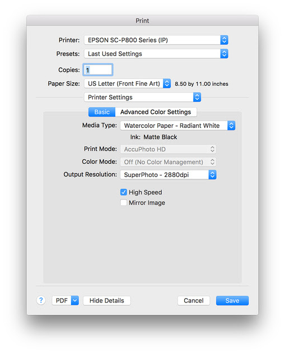
Task: Select the Basic tab
Action: point(102,112)
